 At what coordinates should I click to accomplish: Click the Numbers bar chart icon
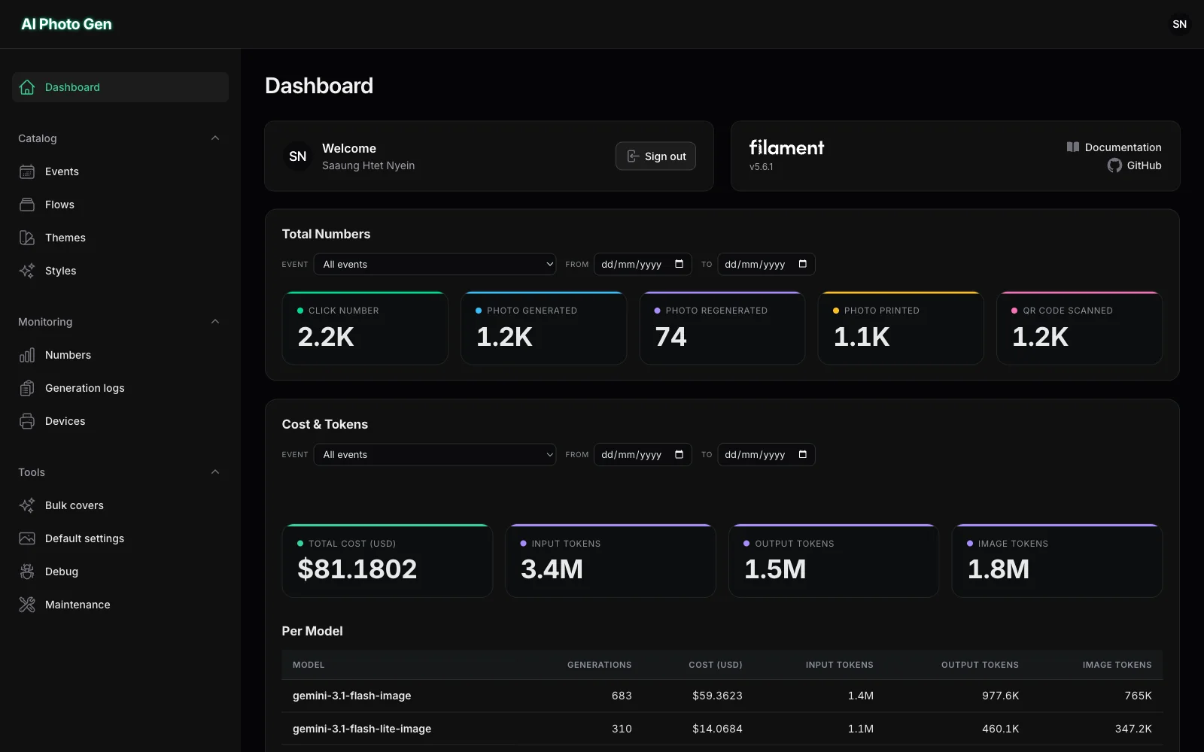27,355
